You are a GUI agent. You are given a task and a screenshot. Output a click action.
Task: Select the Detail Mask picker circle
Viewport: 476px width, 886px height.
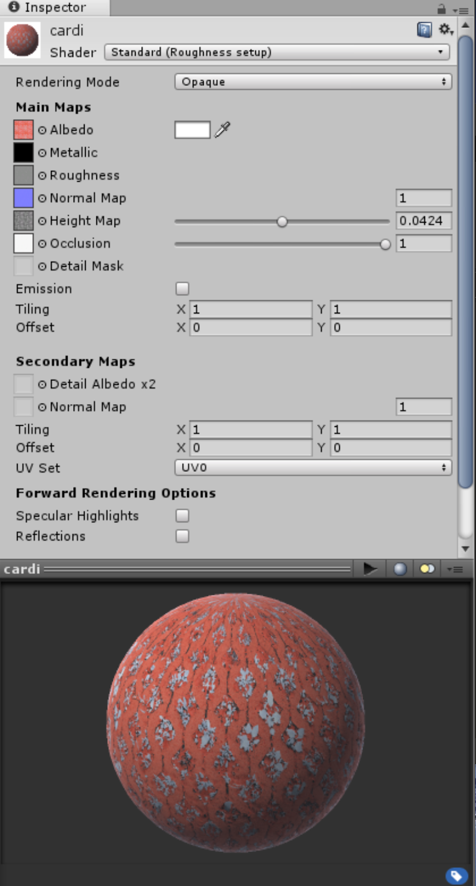(x=43, y=266)
